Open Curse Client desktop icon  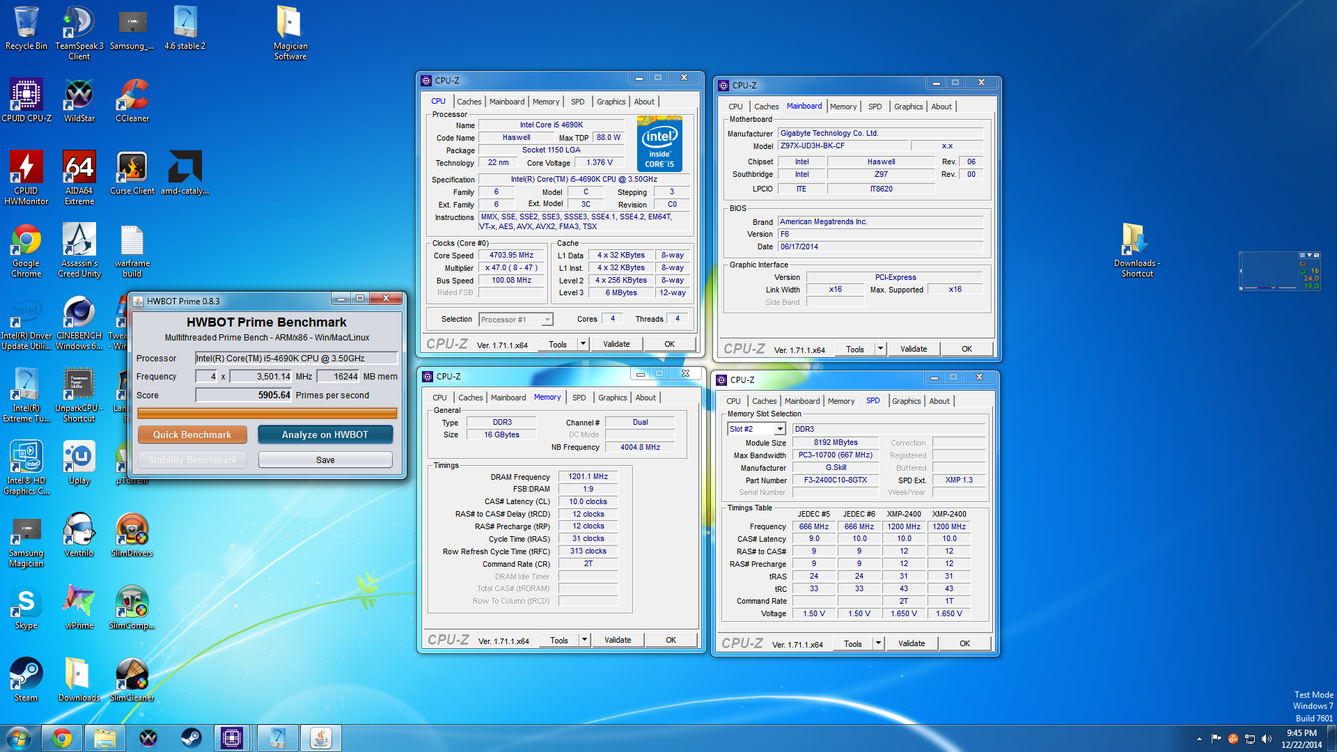tap(132, 173)
